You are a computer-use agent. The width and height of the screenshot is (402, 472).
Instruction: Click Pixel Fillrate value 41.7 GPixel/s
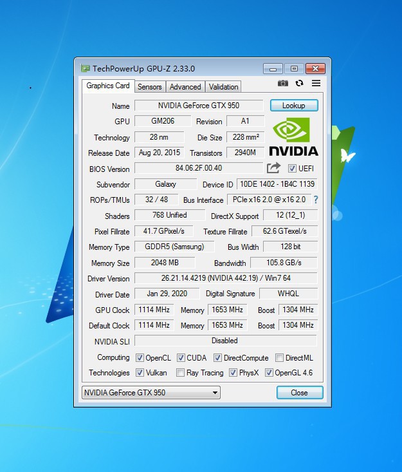[163, 231]
